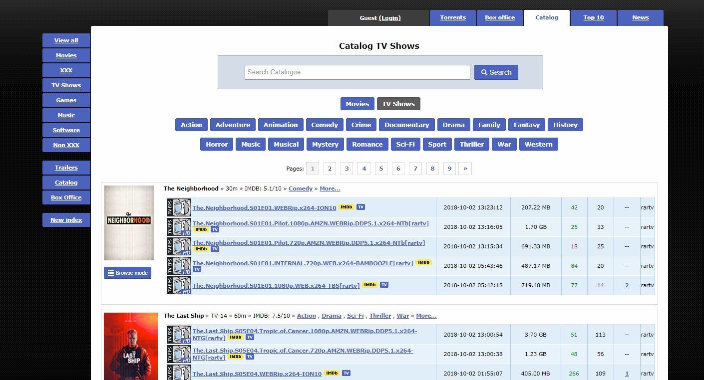Image resolution: width=704 pixels, height=380 pixels.
Task: Open The.Neighborhood.S01E01.WEBRip.x264-ION10 torrent link
Action: coord(264,207)
